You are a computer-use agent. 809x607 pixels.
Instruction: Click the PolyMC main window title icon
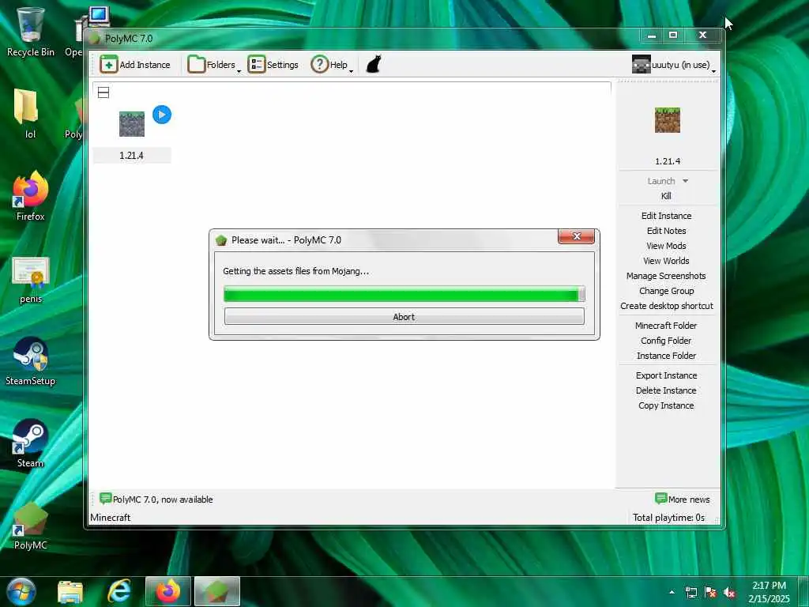[x=95, y=38]
